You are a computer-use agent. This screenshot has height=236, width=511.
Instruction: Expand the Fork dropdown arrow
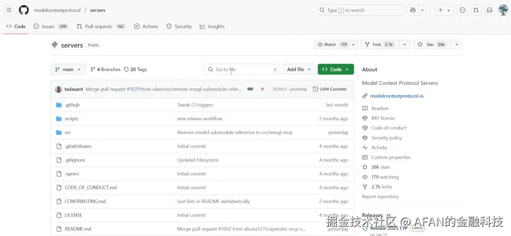click(405, 44)
